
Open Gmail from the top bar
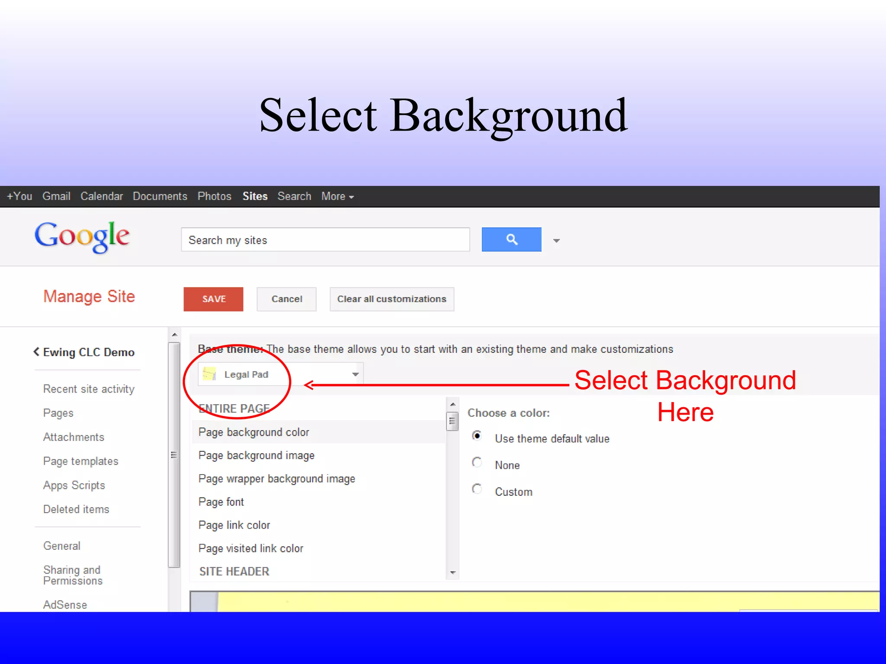tap(56, 196)
